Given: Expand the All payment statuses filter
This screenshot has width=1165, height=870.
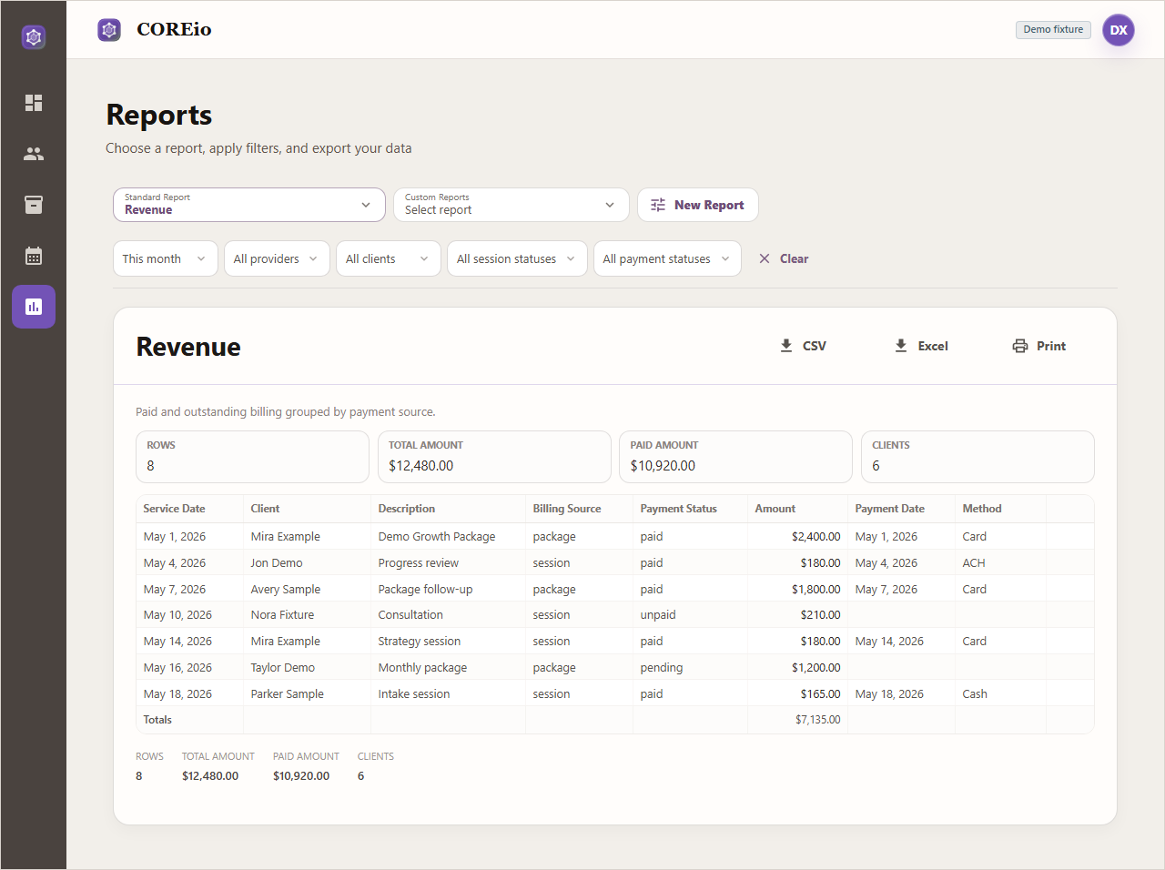Looking at the screenshot, I should coord(667,258).
